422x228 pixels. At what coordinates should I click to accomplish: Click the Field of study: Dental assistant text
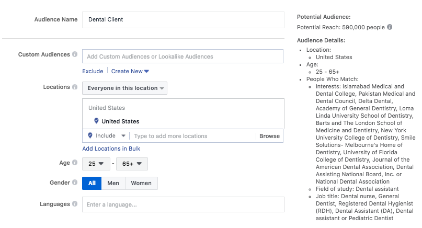point(357,189)
